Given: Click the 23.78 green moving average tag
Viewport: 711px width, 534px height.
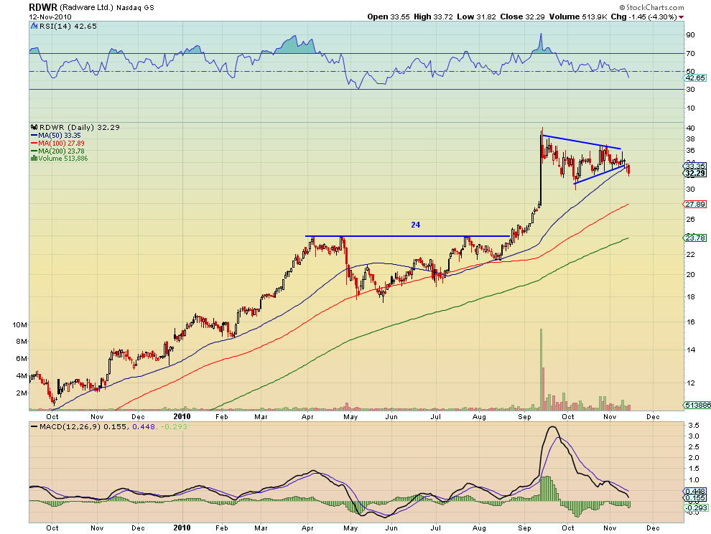Looking at the screenshot, I should [x=694, y=238].
